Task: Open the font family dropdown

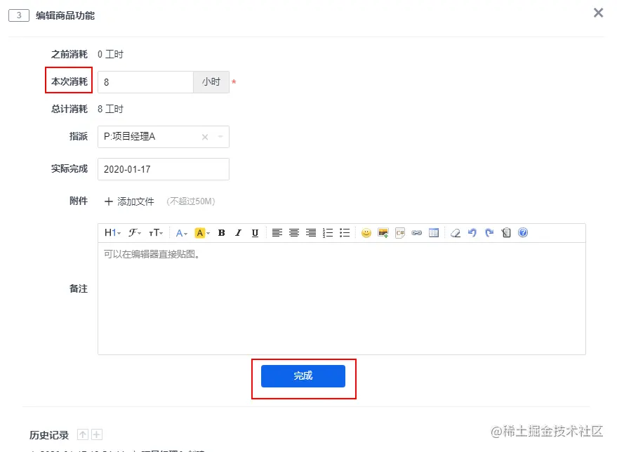Action: [134, 233]
